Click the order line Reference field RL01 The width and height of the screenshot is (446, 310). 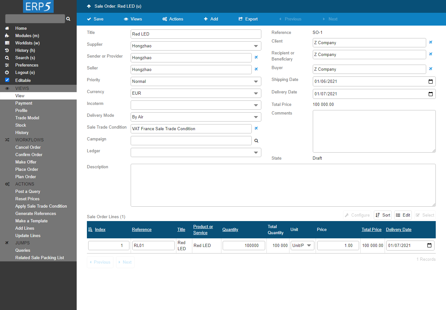pos(153,245)
